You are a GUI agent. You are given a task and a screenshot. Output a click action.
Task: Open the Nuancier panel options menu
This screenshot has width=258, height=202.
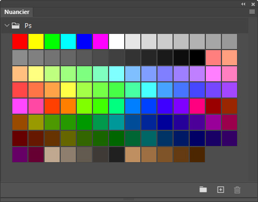(x=252, y=12)
